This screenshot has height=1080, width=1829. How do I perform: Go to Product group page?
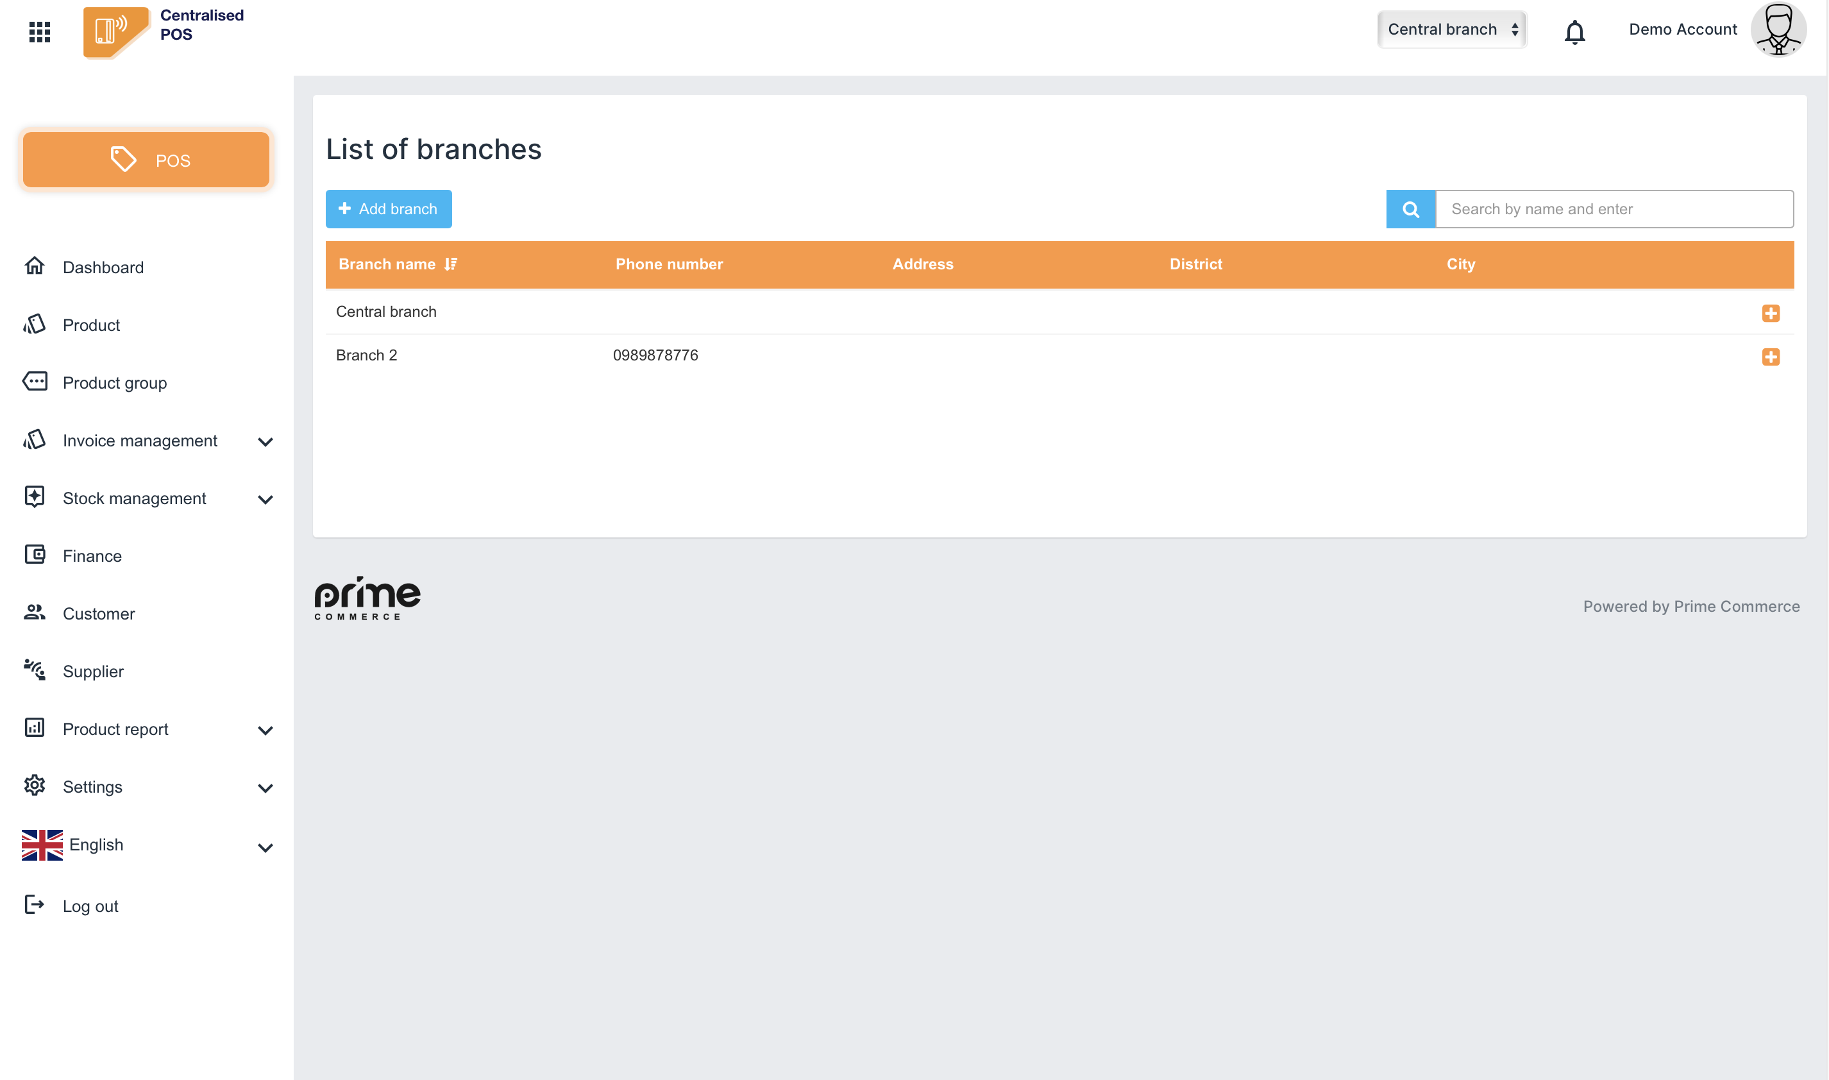pos(114,383)
